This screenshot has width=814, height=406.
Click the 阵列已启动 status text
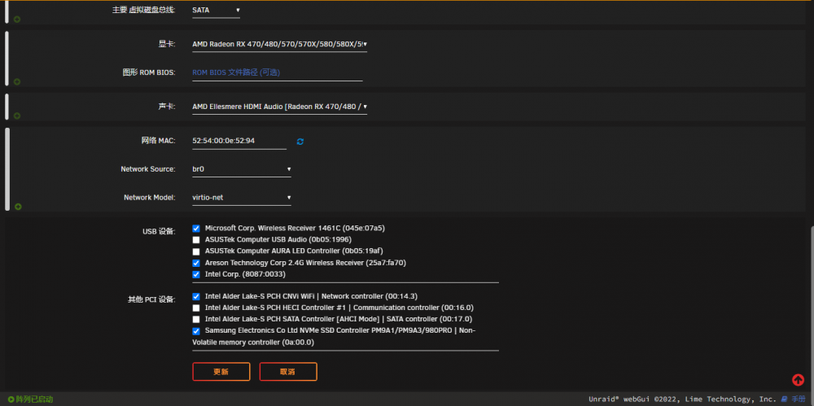[34, 399]
